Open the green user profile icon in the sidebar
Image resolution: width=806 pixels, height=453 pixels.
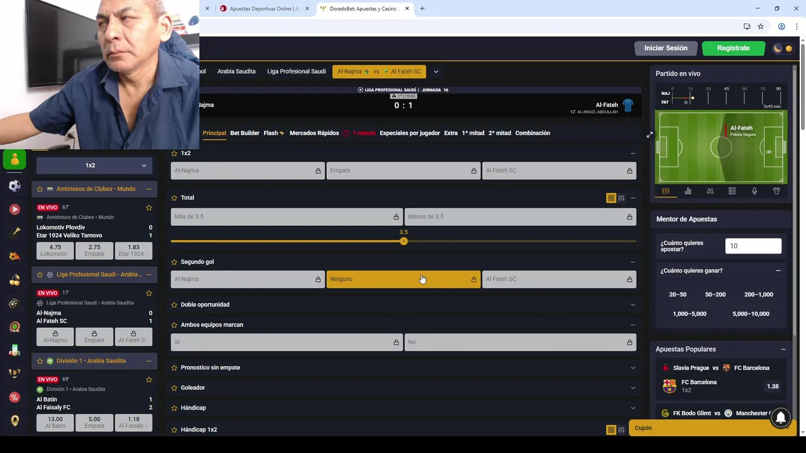pyautogui.click(x=14, y=160)
